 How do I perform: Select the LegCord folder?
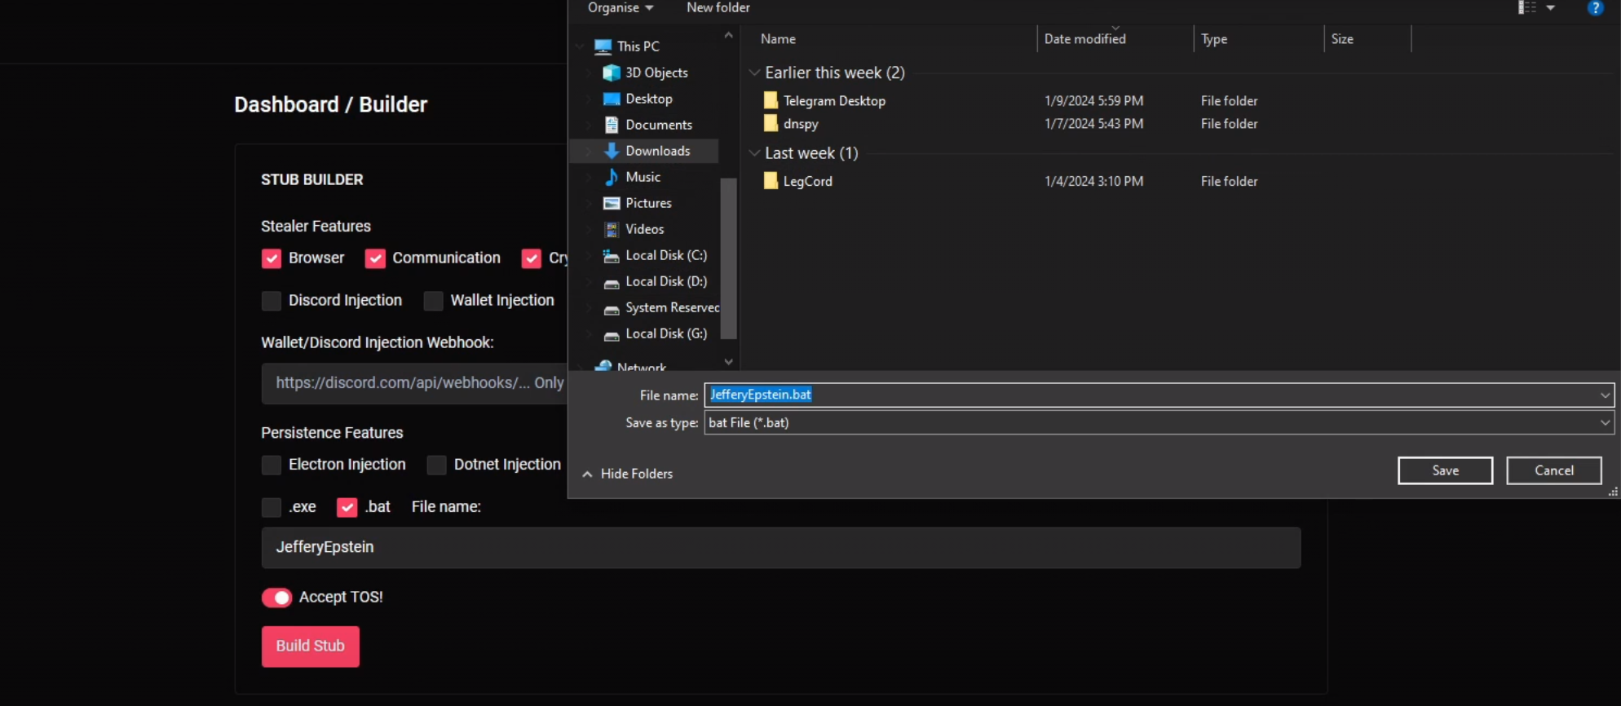806,181
